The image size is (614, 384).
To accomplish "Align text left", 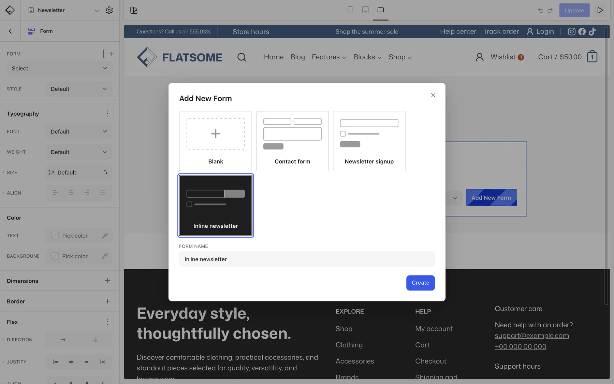I will [x=55, y=193].
